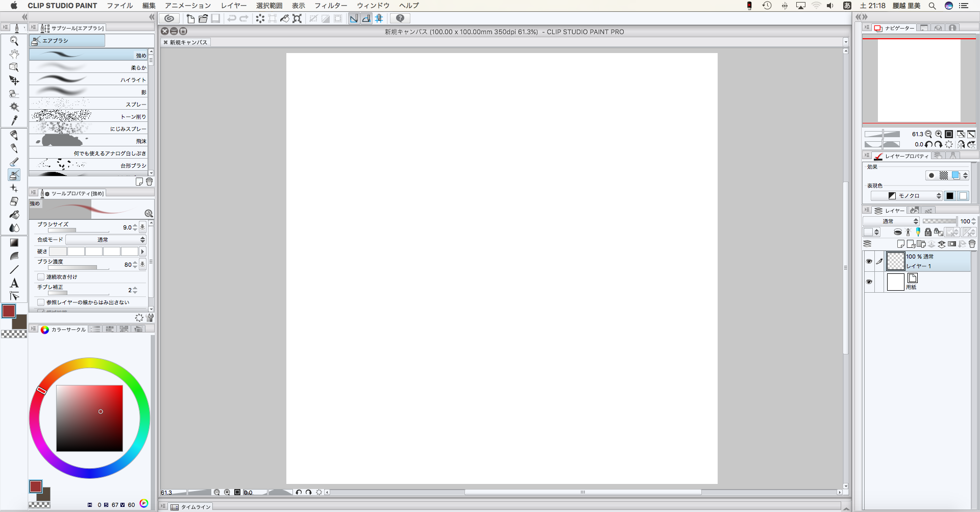This screenshot has height=512, width=980.
Task: Expand the hardness options arrow
Action: pyautogui.click(x=142, y=251)
